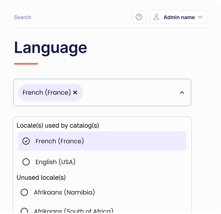The width and height of the screenshot is (221, 214).
Task: Click the checkmark circle beside French (France)
Action: point(26,141)
